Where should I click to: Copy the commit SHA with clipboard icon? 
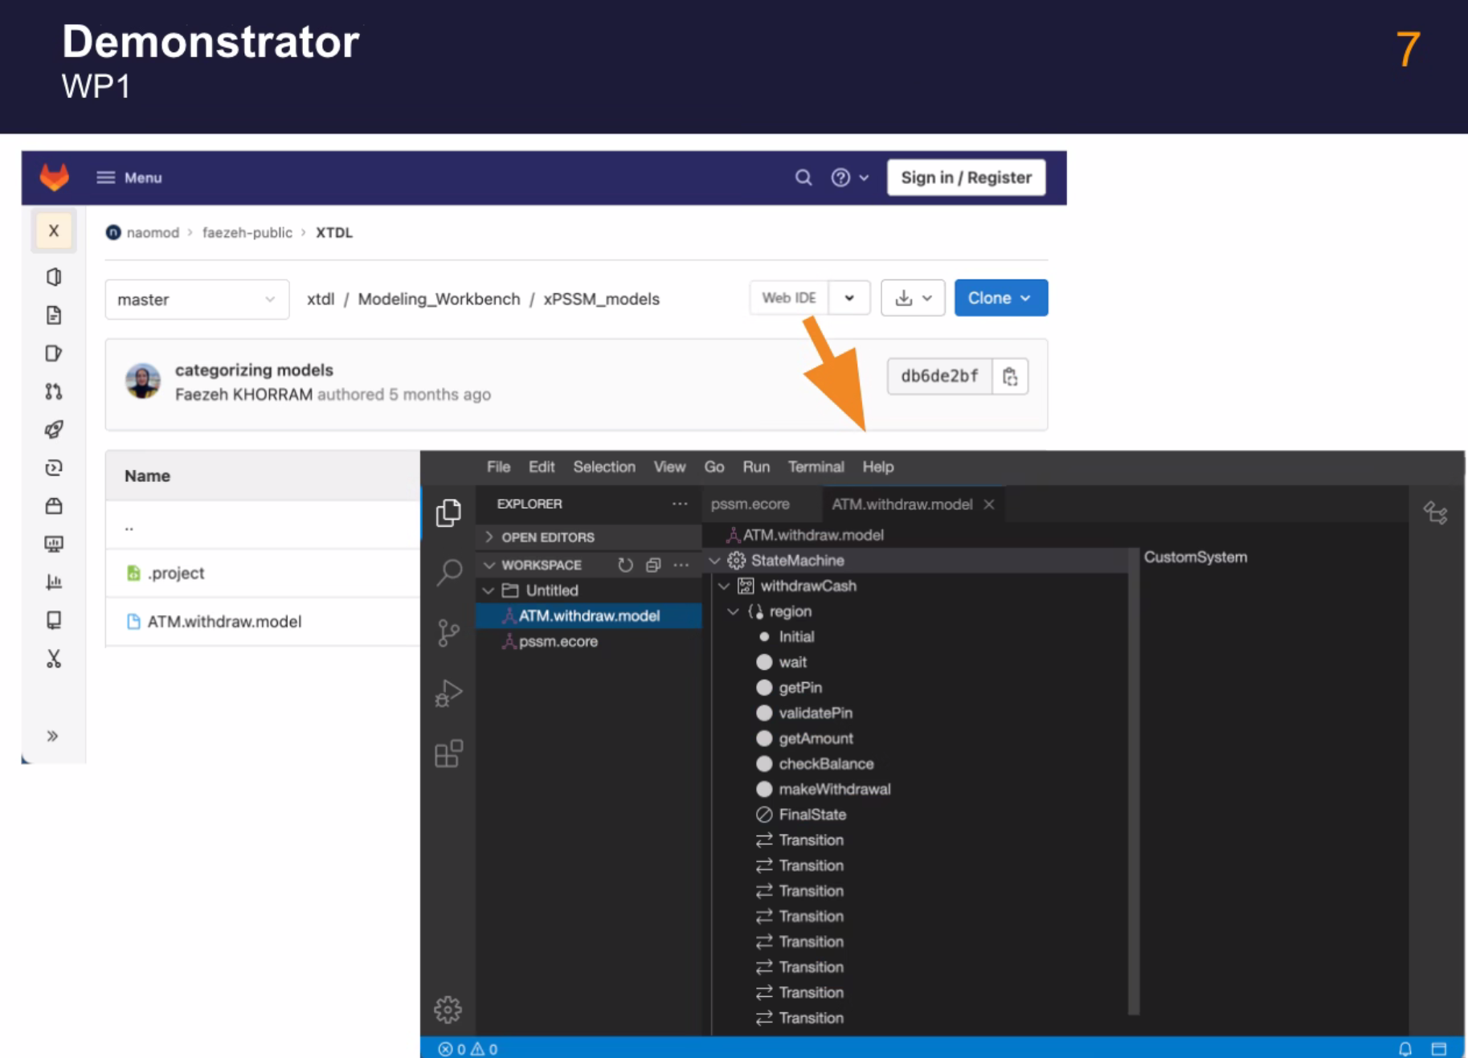pos(1010,376)
